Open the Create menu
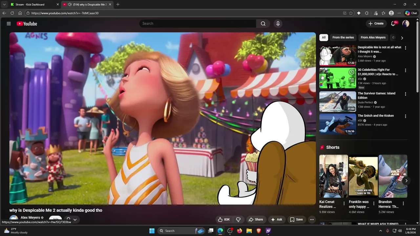The width and height of the screenshot is (420, 236). click(x=376, y=24)
